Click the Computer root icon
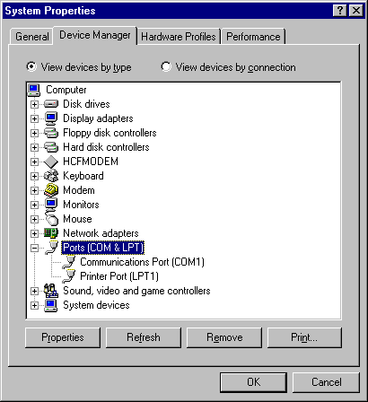This screenshot has width=368, height=402. pos(34,90)
